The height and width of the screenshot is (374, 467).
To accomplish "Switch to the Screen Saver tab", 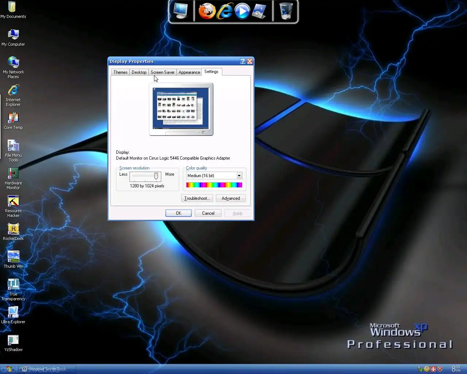I will tap(162, 72).
